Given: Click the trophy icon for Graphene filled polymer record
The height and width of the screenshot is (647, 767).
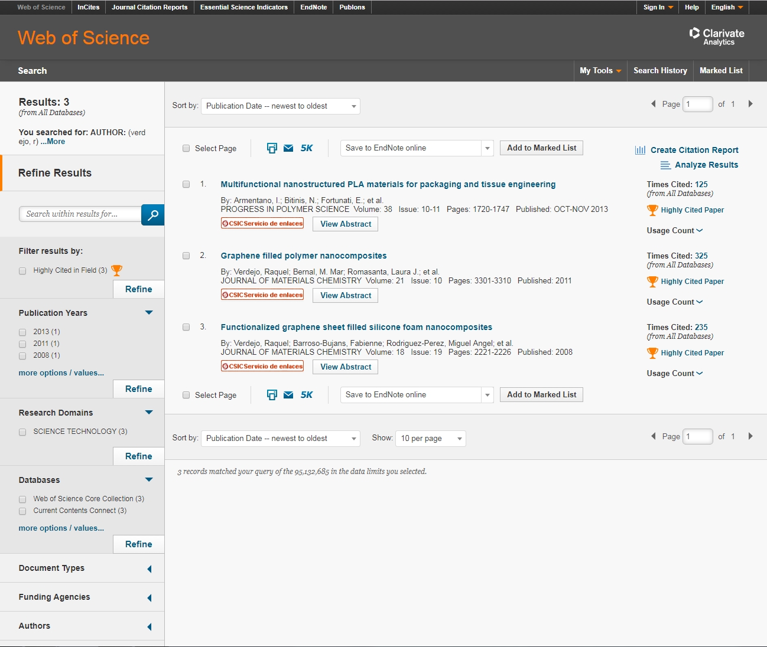Looking at the screenshot, I should click(x=652, y=282).
